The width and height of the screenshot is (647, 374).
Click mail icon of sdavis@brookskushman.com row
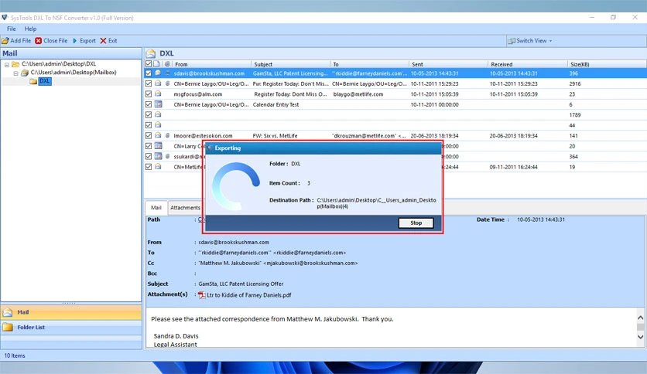(x=158, y=73)
